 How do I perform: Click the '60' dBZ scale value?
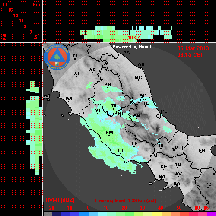pos(197,208)
